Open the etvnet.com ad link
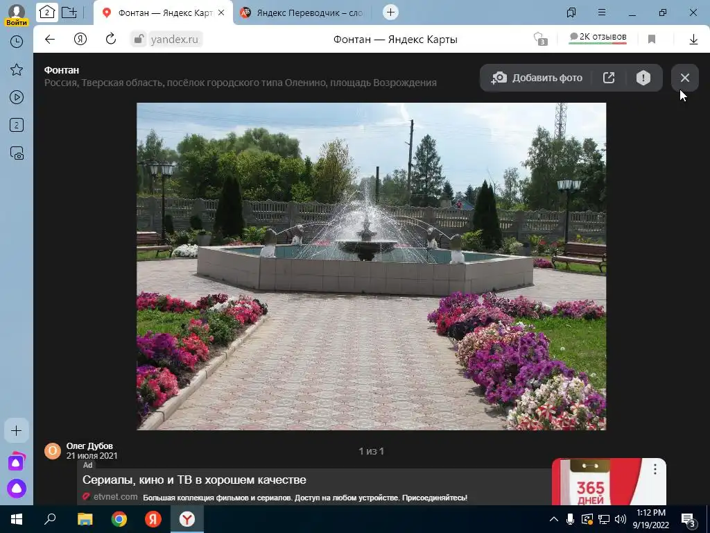The width and height of the screenshot is (710, 533). click(x=116, y=497)
